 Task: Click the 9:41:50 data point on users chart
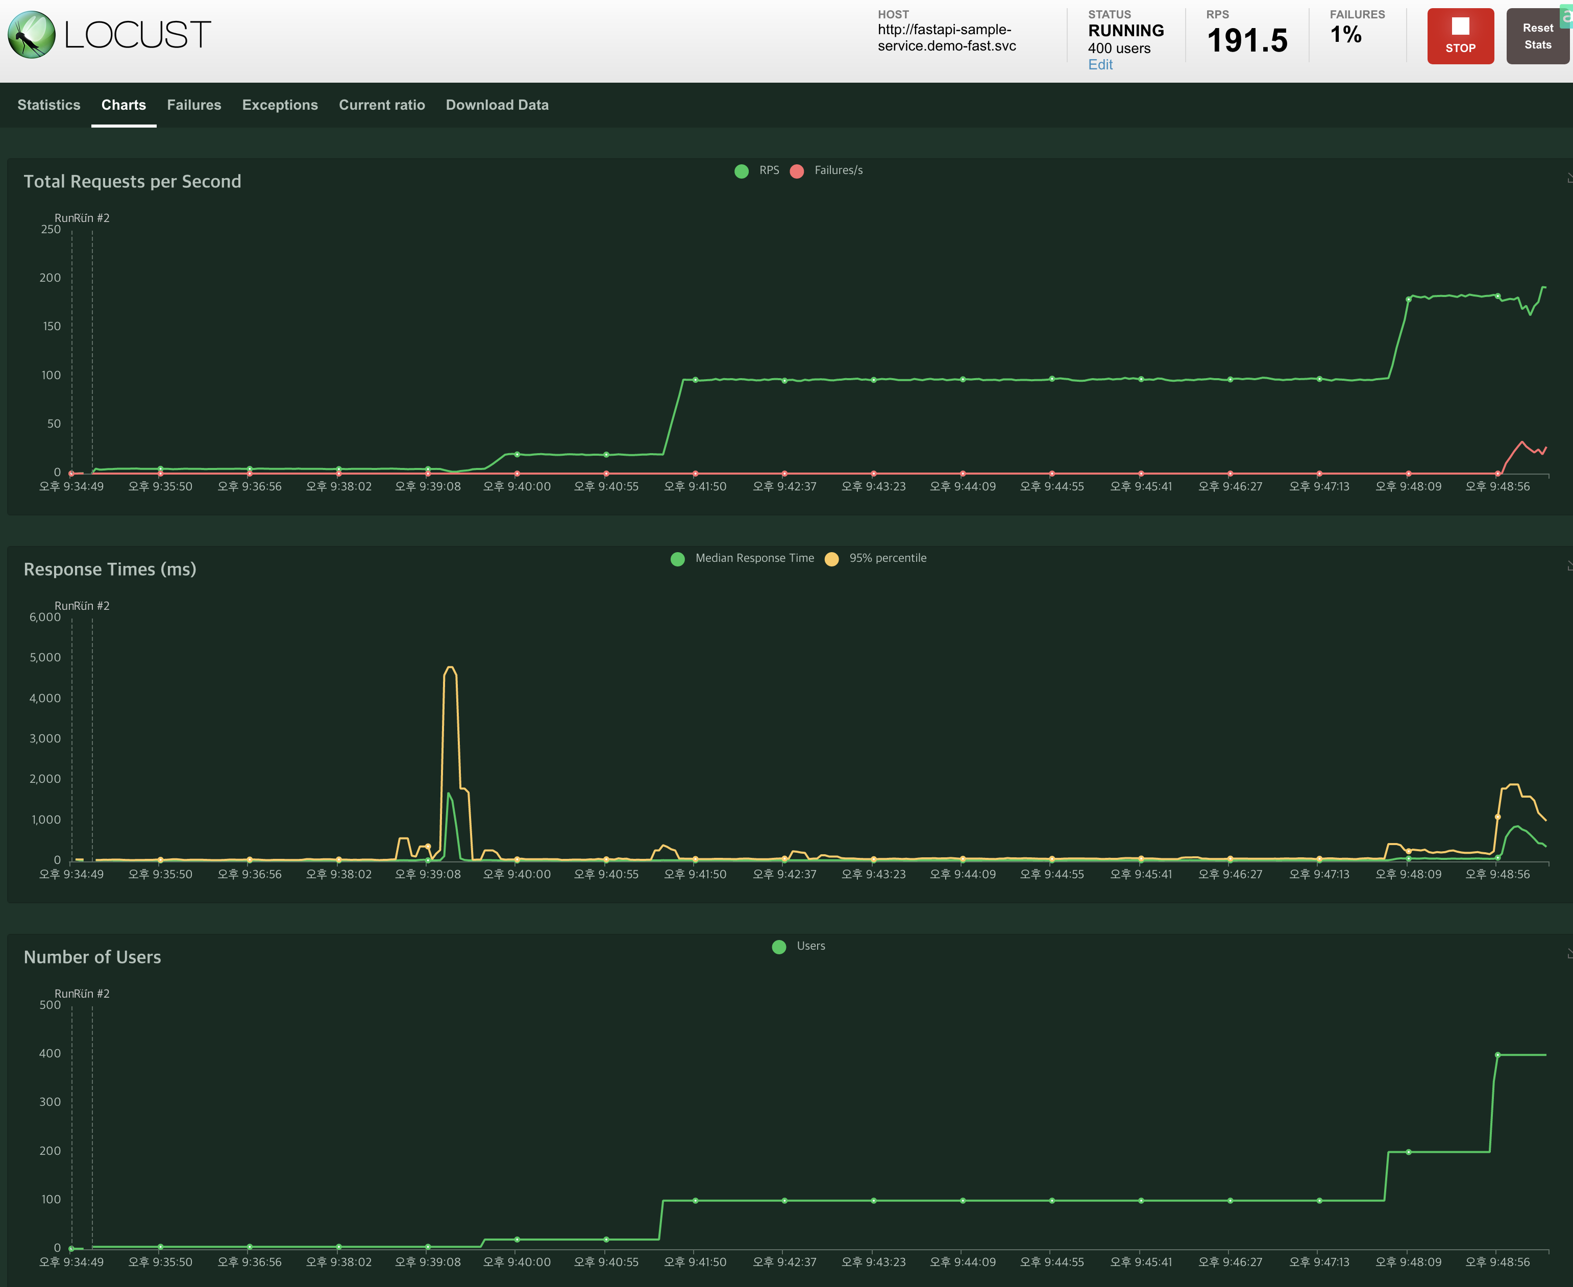tap(695, 1200)
